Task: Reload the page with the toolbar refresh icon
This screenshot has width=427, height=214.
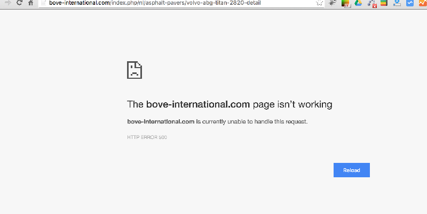Action: (x=19, y=3)
